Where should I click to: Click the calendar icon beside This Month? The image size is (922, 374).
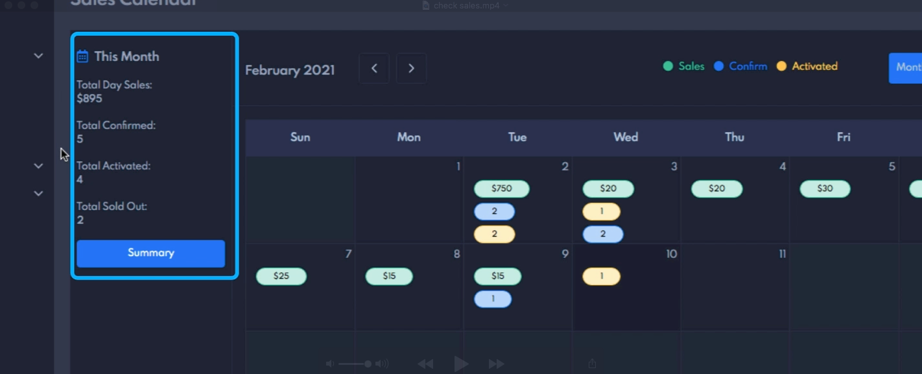coord(82,56)
